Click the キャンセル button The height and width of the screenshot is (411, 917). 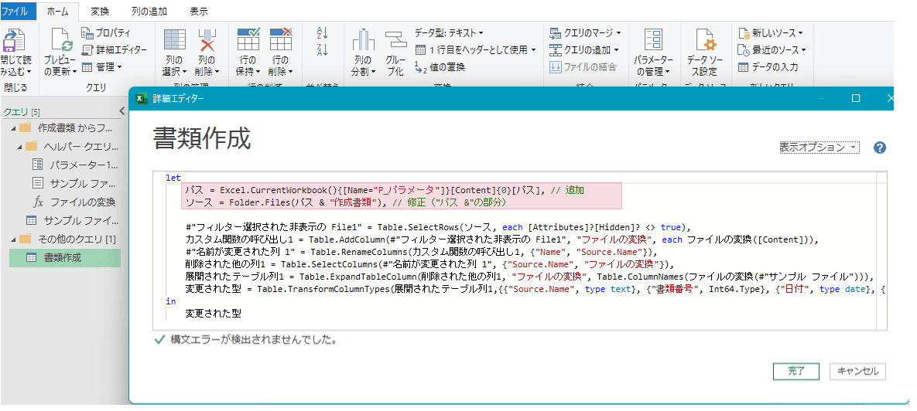(x=857, y=372)
